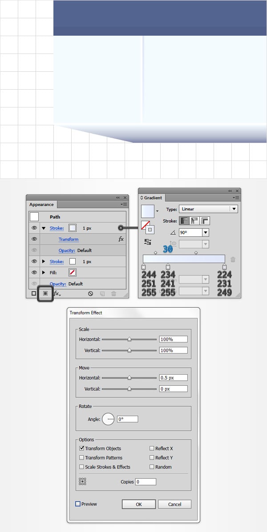
Task: Click the Rotate angle dial
Action: [x=108, y=419]
